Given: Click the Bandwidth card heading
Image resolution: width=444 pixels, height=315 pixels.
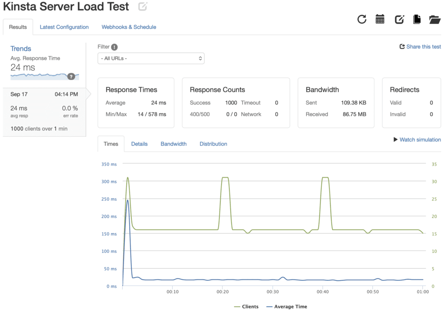Looking at the screenshot, I should (322, 90).
